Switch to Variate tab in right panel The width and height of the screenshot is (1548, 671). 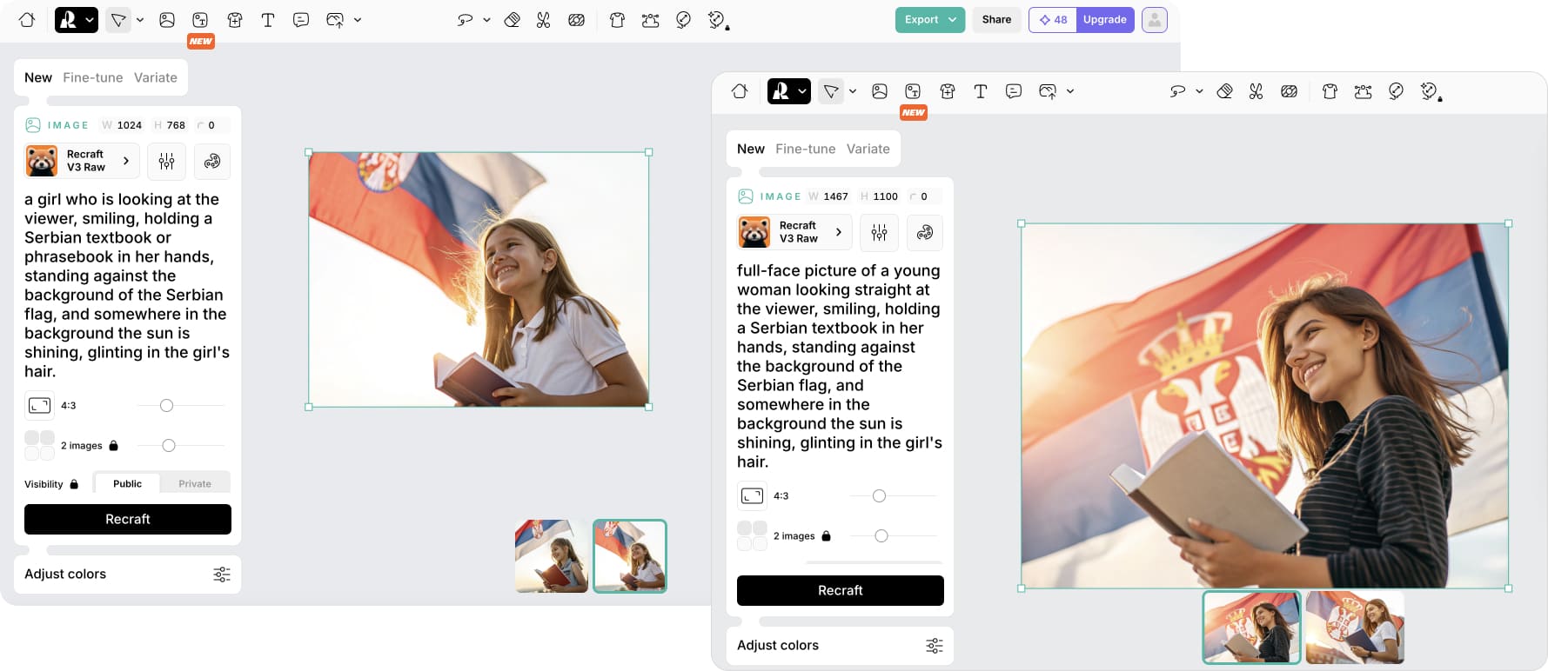pyautogui.click(x=868, y=149)
